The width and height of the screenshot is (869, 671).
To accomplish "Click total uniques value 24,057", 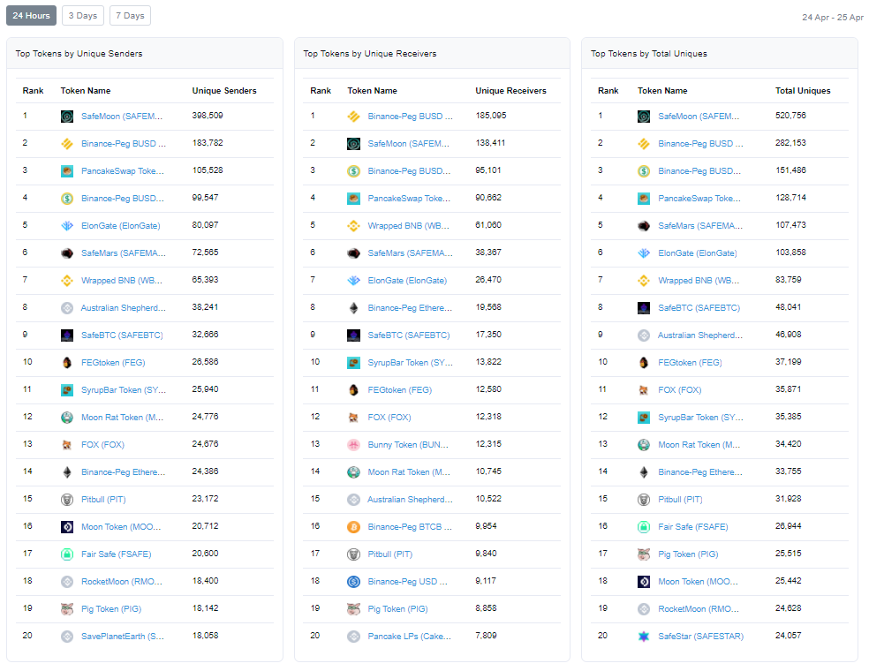I will pos(789,636).
